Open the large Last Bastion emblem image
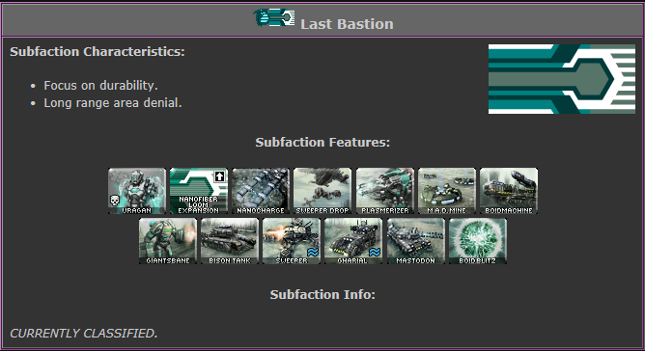This screenshot has width=645, height=351. (562, 79)
